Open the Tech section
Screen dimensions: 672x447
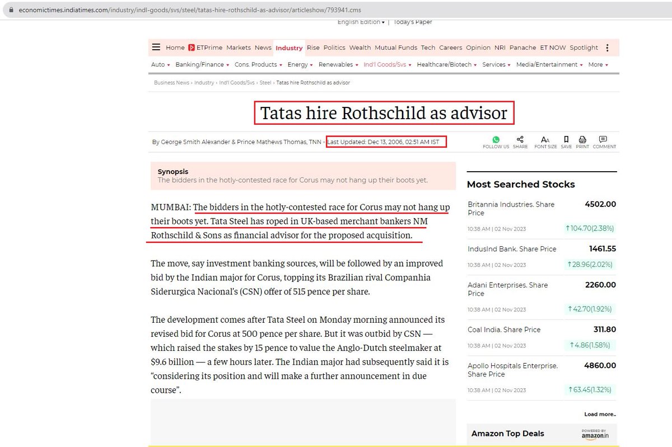coord(428,48)
